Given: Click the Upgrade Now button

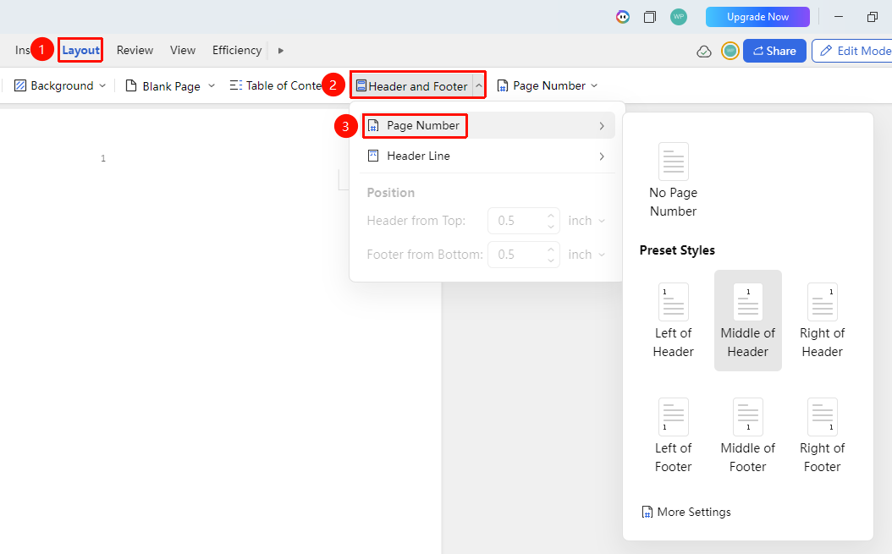Looking at the screenshot, I should pyautogui.click(x=757, y=17).
